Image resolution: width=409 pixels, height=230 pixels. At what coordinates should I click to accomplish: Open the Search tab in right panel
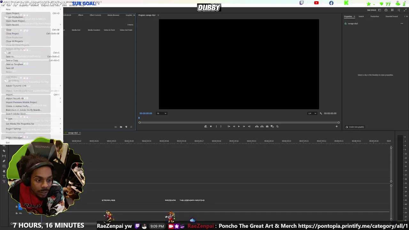[x=361, y=16]
